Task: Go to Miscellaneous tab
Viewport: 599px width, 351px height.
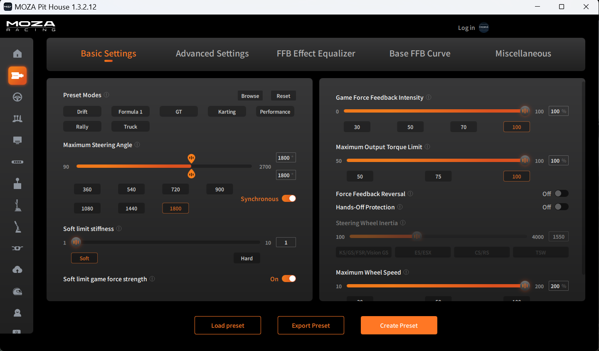Action: (523, 54)
